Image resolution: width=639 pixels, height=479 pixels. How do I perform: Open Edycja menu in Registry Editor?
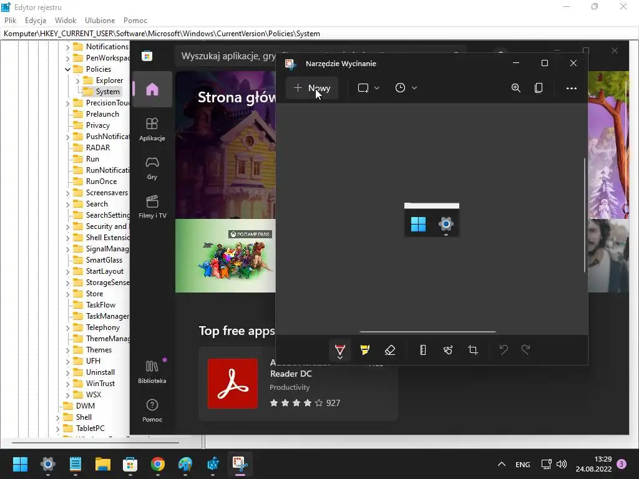point(36,21)
